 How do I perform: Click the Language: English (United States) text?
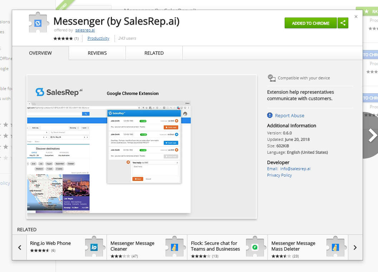[x=298, y=152]
